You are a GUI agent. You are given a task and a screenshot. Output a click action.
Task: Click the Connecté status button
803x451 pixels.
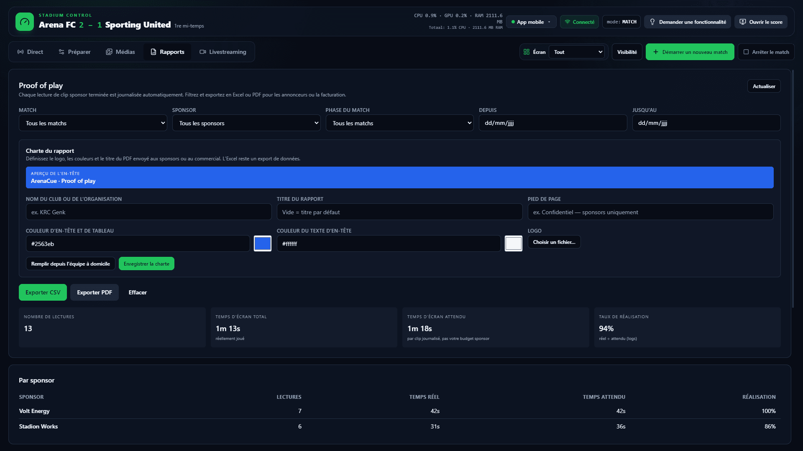click(x=579, y=22)
